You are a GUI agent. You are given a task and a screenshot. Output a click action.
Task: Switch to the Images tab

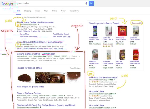click(37, 11)
